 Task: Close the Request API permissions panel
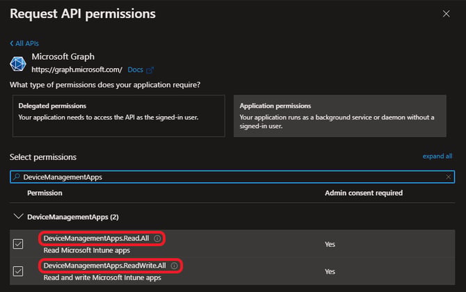coord(446,14)
